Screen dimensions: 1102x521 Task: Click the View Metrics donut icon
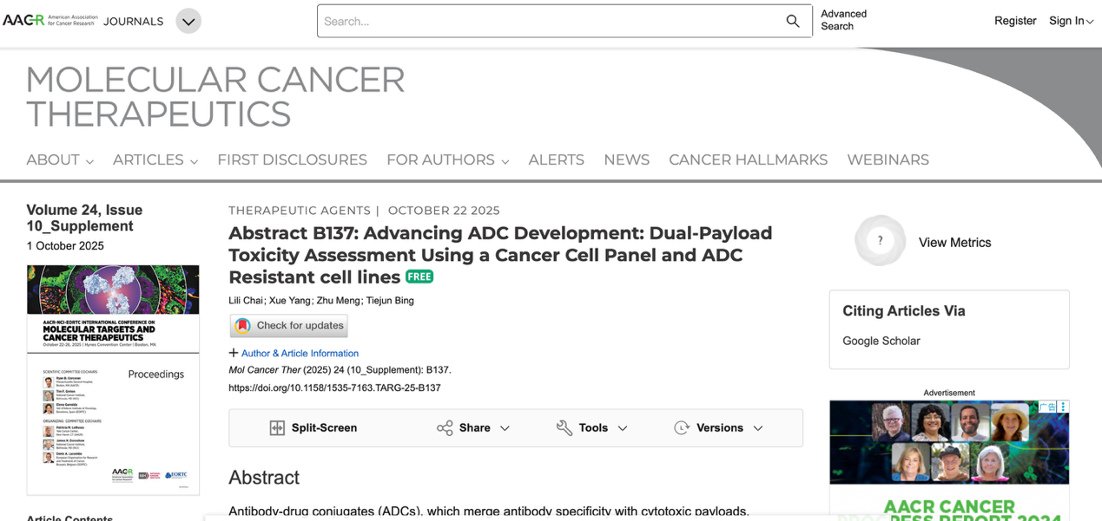pyautogui.click(x=880, y=241)
